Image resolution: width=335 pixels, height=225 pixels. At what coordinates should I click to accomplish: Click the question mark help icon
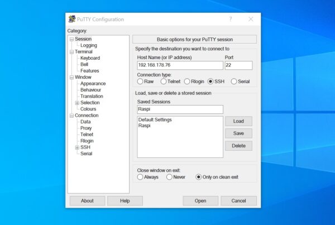click(x=230, y=20)
